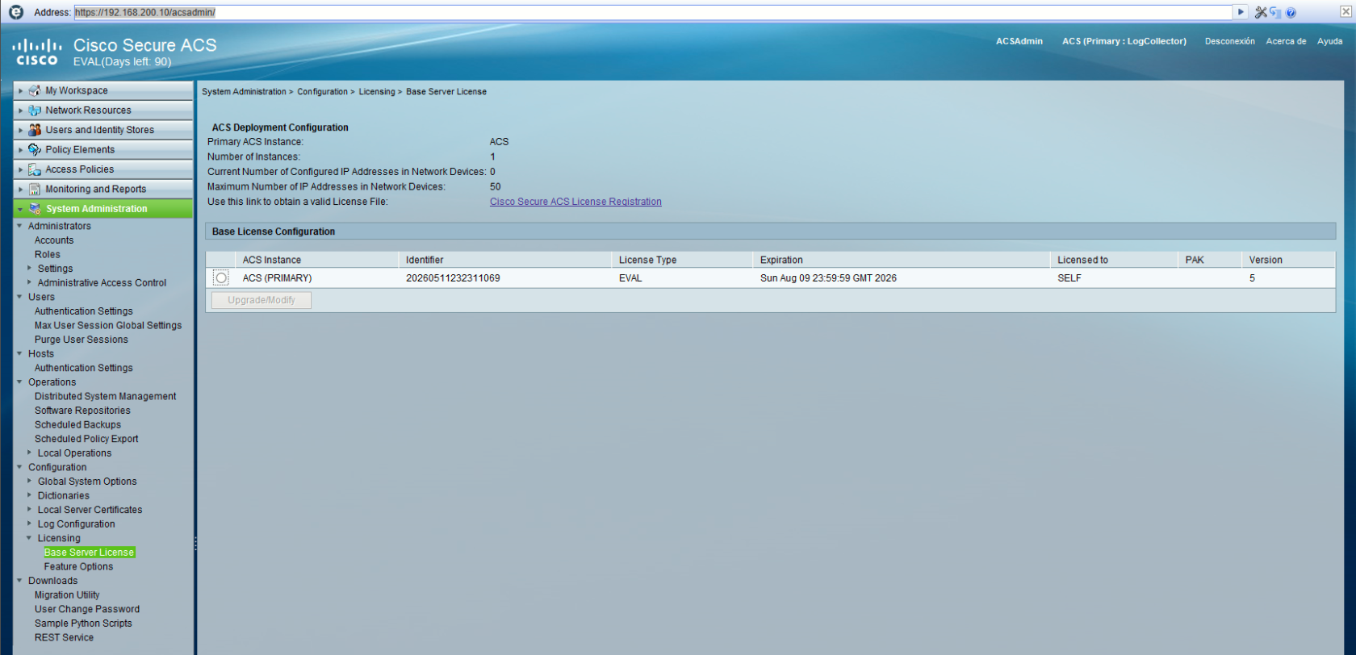
Task: Select the Base Server License item
Action: click(x=89, y=552)
